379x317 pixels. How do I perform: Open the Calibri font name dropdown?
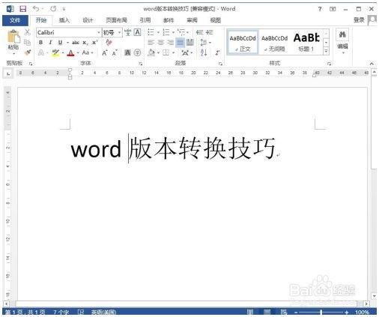99,32
